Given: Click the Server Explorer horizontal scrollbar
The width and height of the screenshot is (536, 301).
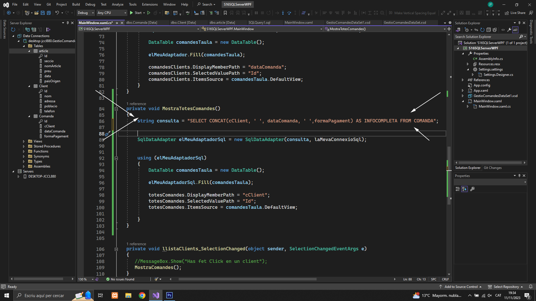Looking at the screenshot, I should point(39,279).
